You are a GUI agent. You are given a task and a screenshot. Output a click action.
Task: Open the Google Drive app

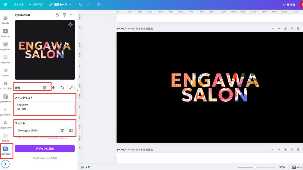[5, 125]
